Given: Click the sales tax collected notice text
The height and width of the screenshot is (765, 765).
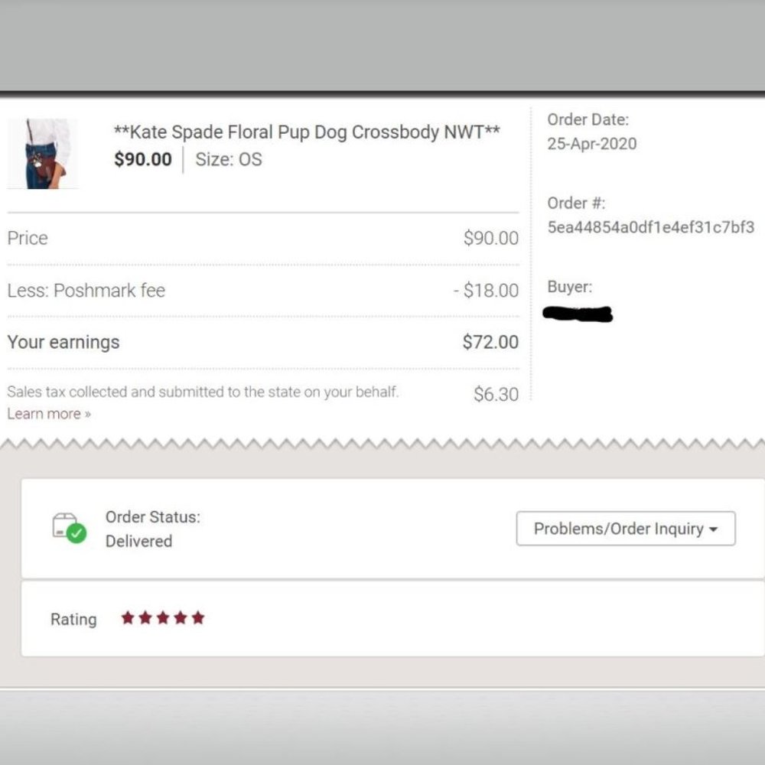Looking at the screenshot, I should (203, 392).
